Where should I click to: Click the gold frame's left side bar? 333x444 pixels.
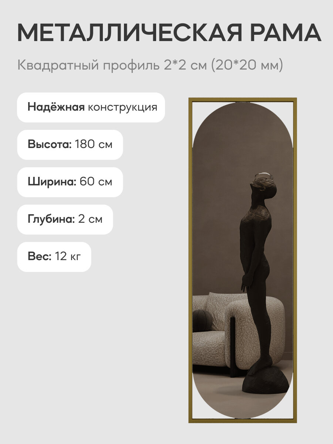click(191, 260)
